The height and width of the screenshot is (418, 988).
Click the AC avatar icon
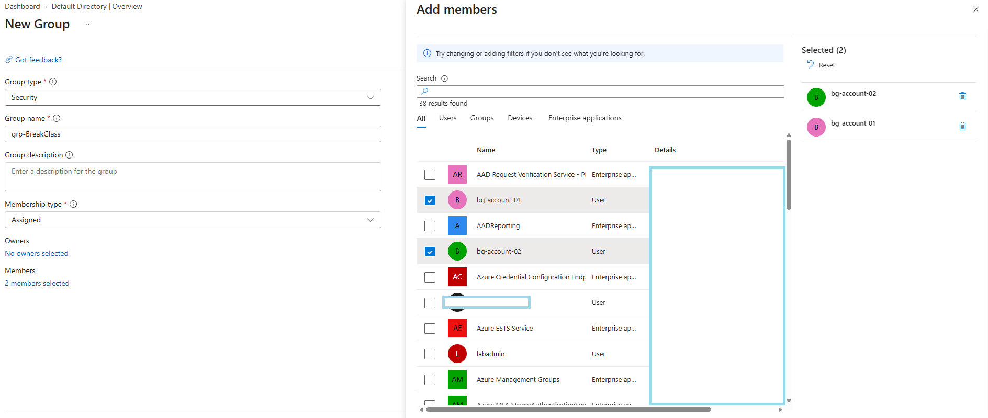point(457,277)
